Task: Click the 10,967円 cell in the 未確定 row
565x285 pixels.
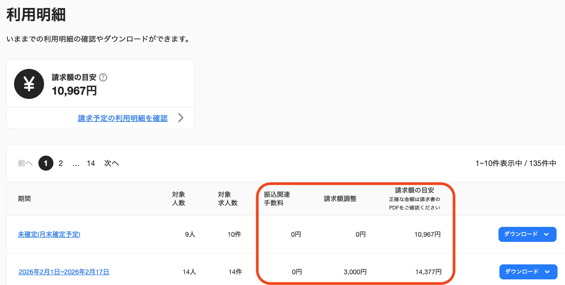Action: click(427, 234)
